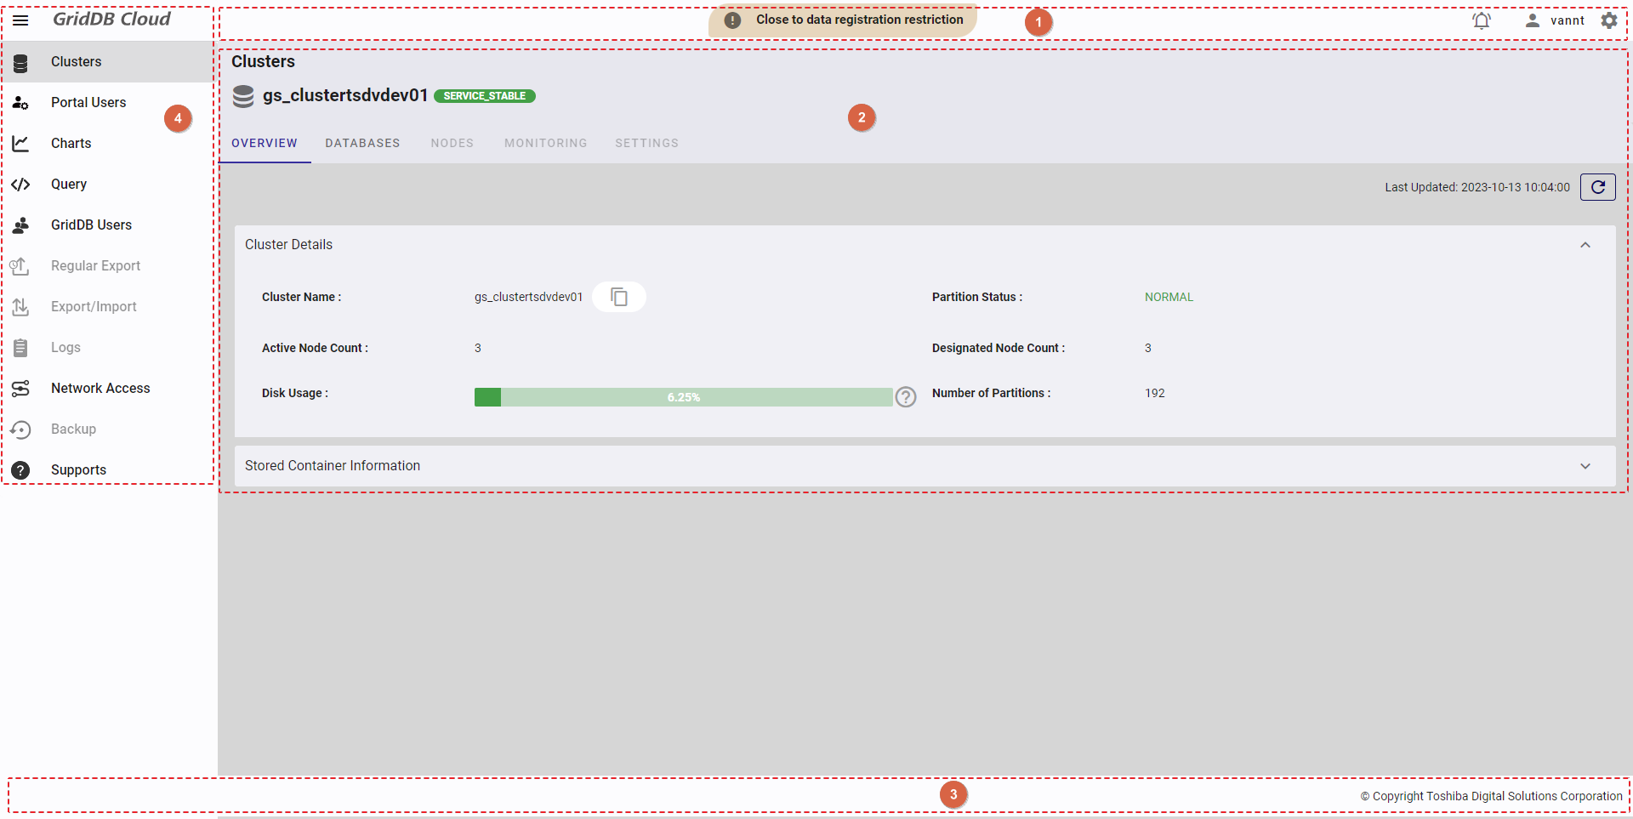
Task: Click the vannt username
Action: 1568,20
